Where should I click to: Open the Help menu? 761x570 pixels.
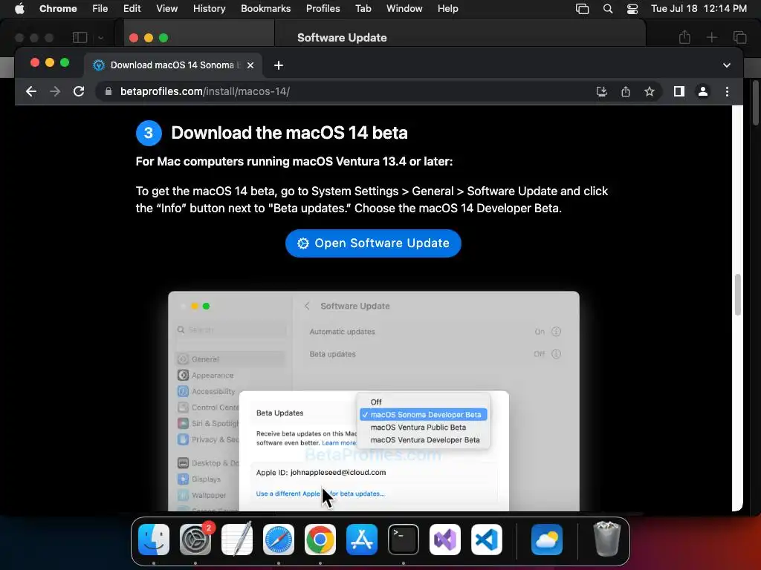pyautogui.click(x=447, y=8)
